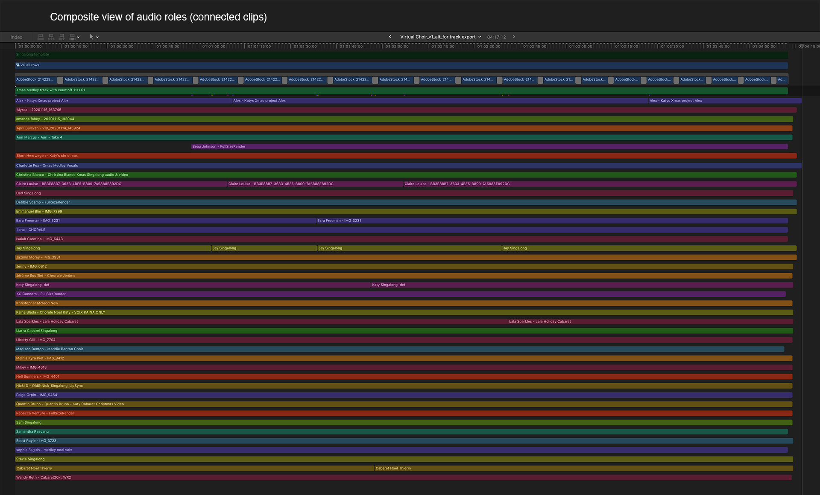The width and height of the screenshot is (820, 495).
Task: Click the connect clip to primary storyline icon
Action: point(41,37)
